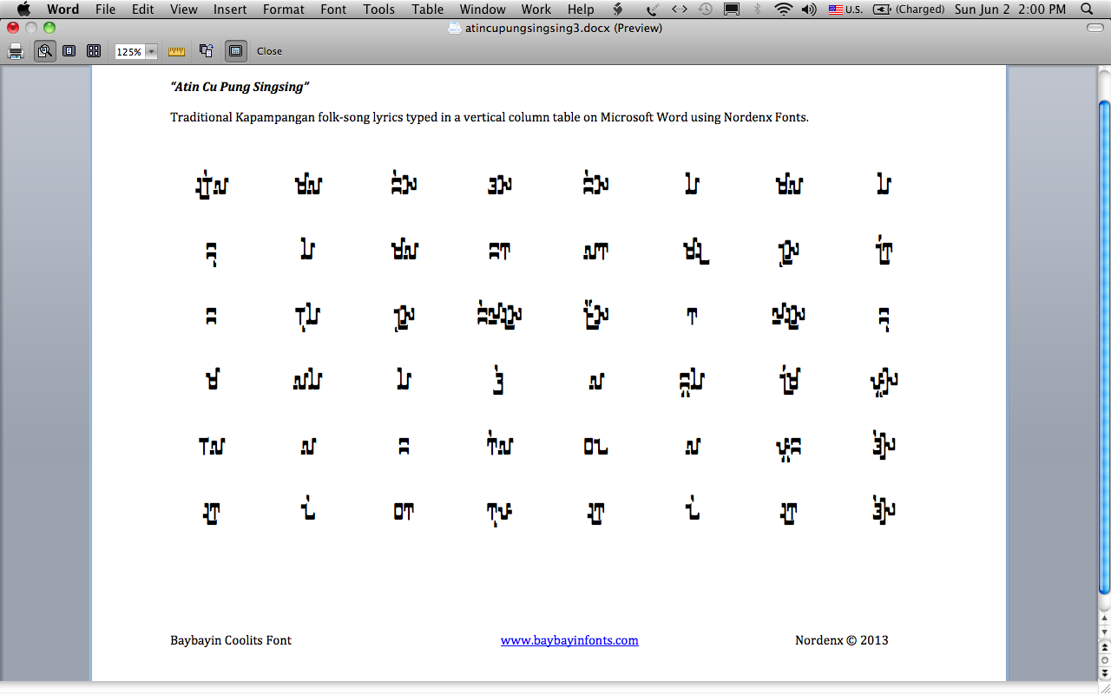Click the window resize grip corner

[1104, 687]
